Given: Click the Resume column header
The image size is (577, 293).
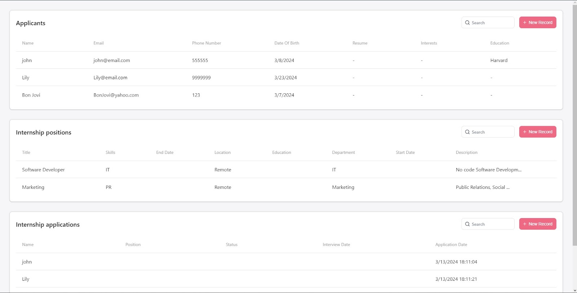Looking at the screenshot, I should pos(360,43).
